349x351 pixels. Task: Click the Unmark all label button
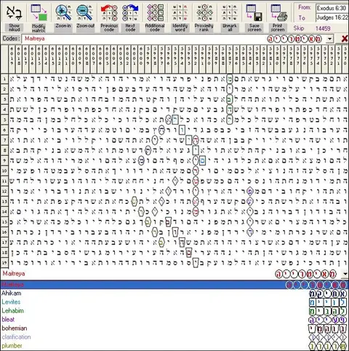[x=230, y=28]
